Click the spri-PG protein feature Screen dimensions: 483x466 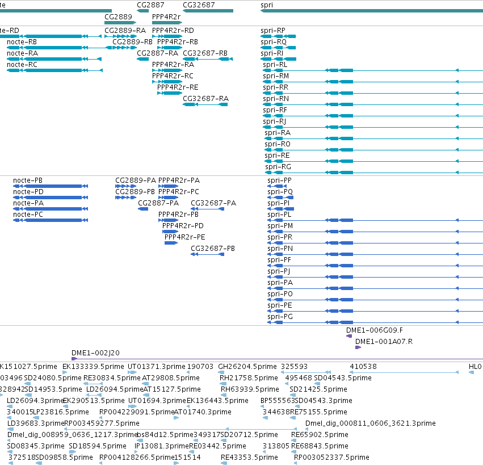375,322
